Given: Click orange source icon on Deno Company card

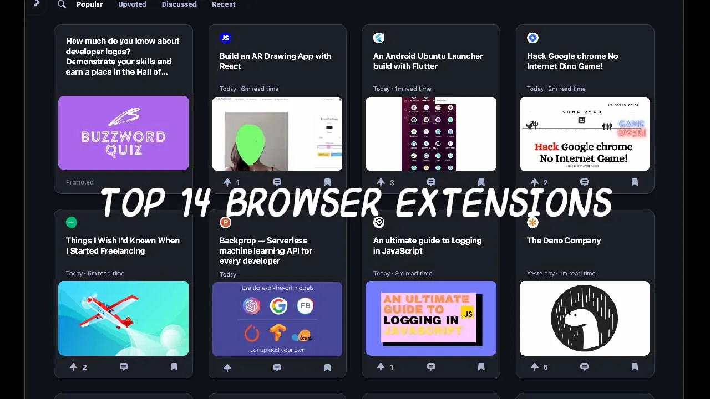Looking at the screenshot, I should point(532,222).
